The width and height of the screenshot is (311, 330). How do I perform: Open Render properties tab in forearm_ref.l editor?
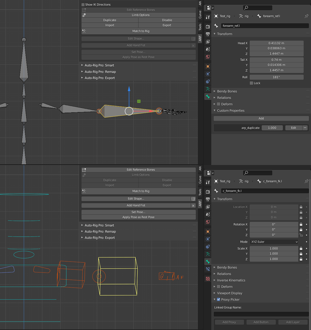click(208, 26)
